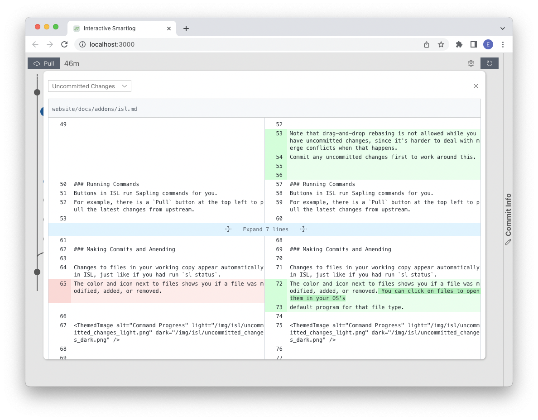The height and width of the screenshot is (420, 538).
Task: Click the expand arrows icon right of 'Expand 7 lines'
Action: tap(303, 229)
